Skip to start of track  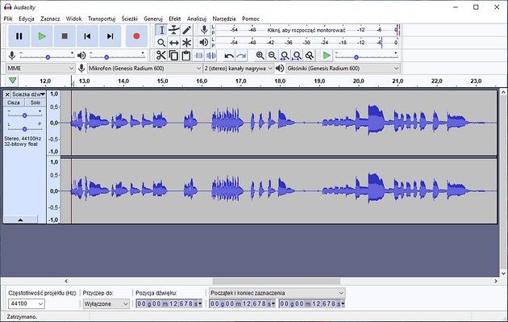coord(87,36)
